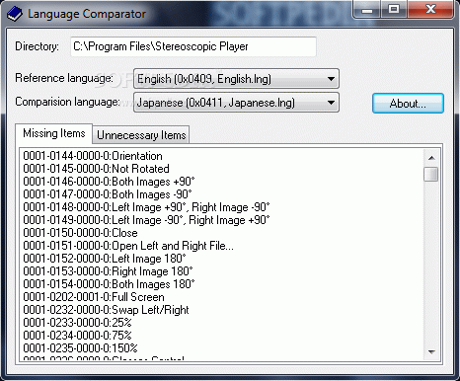
Task: Open the About... dialog
Action: (x=408, y=104)
